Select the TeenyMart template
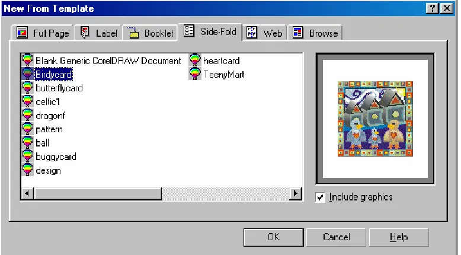This screenshot has width=461, height=255. tap(224, 74)
